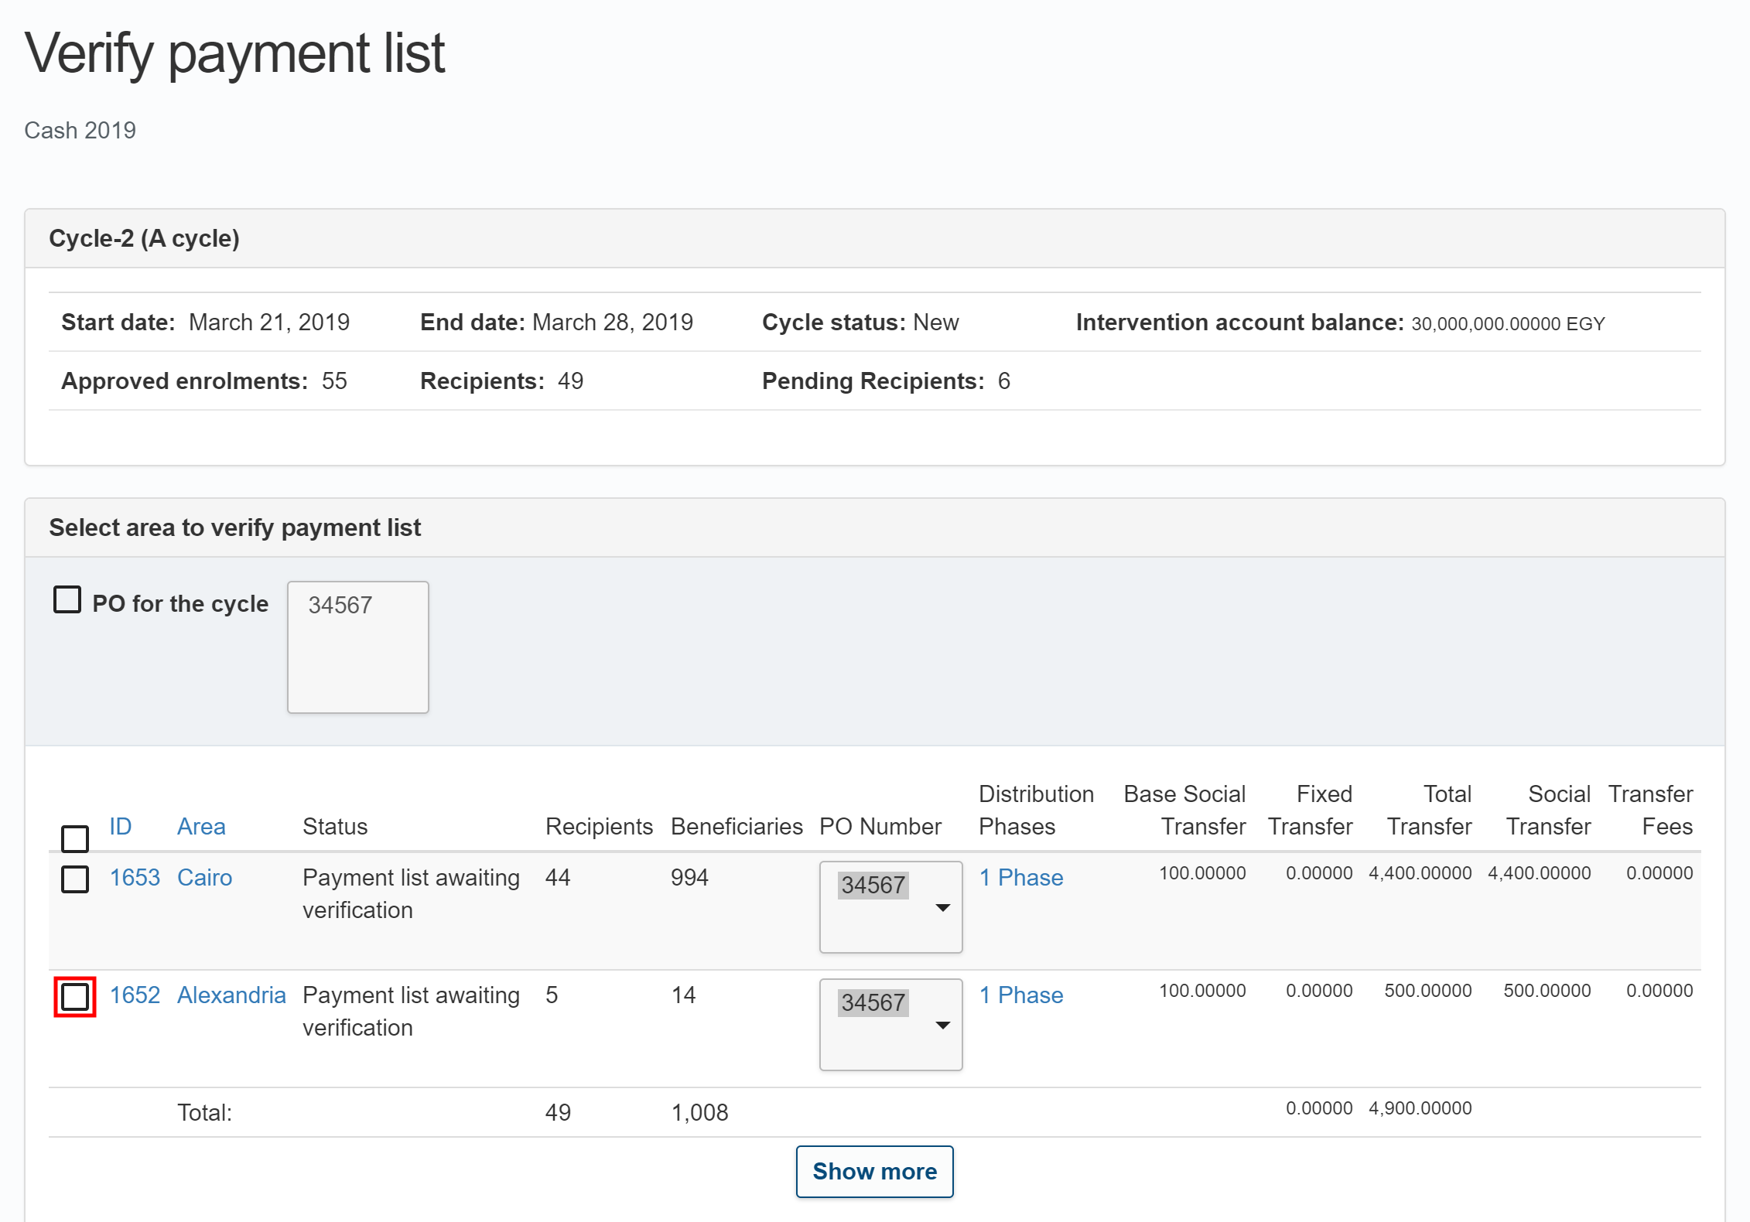Click the Show more button
1750x1222 pixels.
pyautogui.click(x=874, y=1171)
